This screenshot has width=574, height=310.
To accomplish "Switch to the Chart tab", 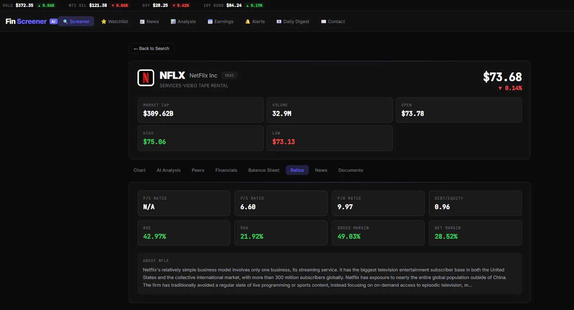I will pos(140,170).
